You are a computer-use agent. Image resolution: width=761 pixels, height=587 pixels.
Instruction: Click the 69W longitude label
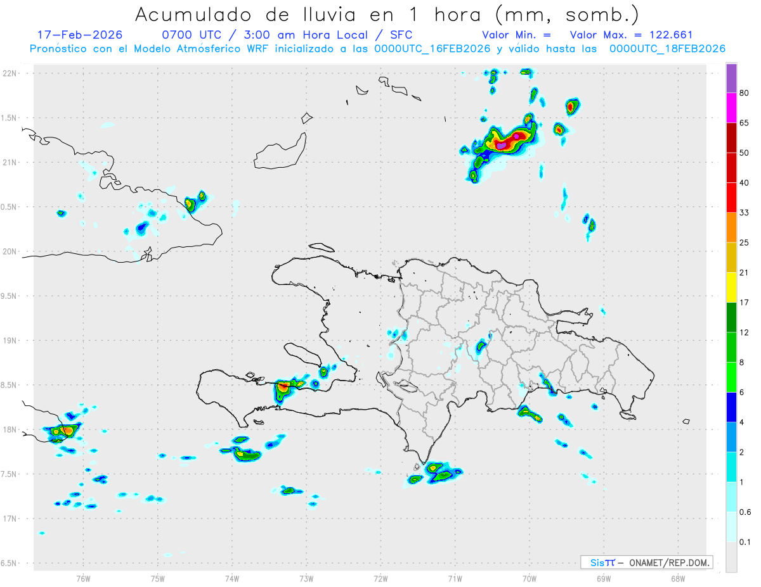[x=604, y=578]
